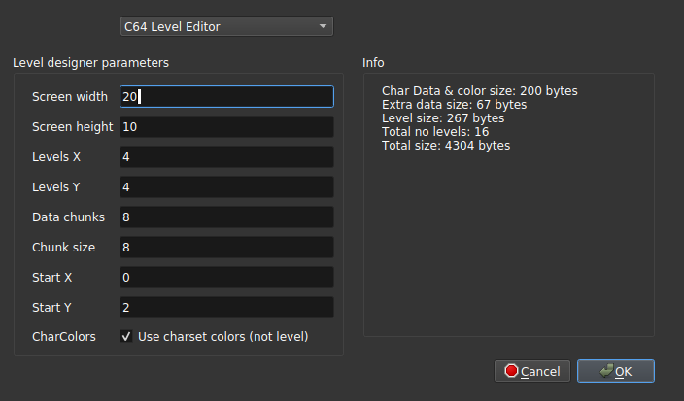This screenshot has width=684, height=401.
Task: Focus the Screen height field
Action: click(x=226, y=127)
